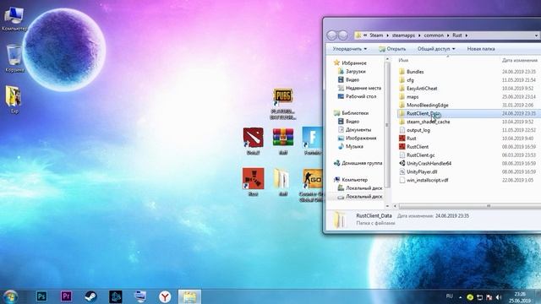Select the Rust desktop shortcut
This screenshot has width=541, height=304.
click(x=253, y=182)
